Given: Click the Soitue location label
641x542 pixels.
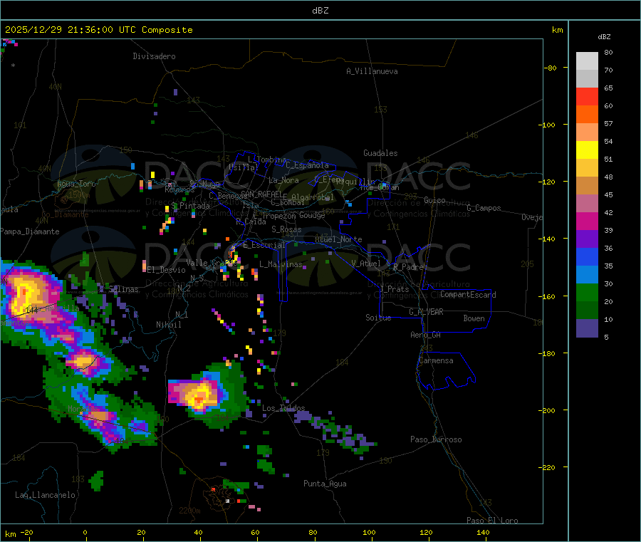Looking at the screenshot, I should (378, 318).
